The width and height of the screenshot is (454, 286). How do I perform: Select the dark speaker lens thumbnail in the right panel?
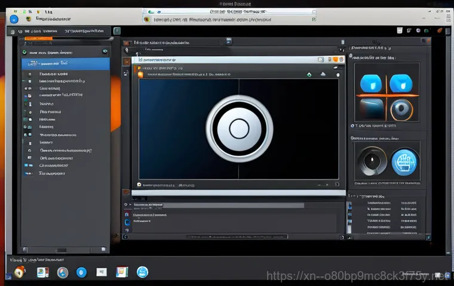pos(372,161)
